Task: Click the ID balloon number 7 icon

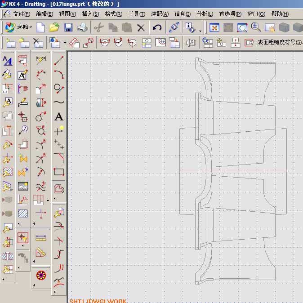Action: coord(23,130)
